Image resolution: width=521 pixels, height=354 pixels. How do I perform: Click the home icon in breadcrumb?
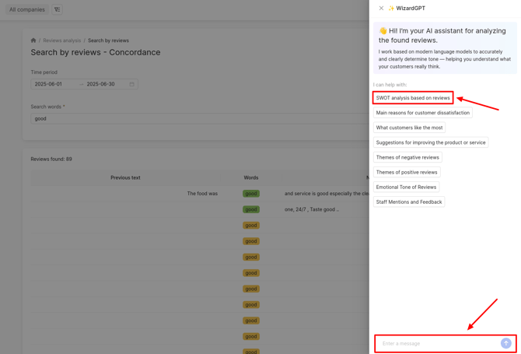(33, 40)
